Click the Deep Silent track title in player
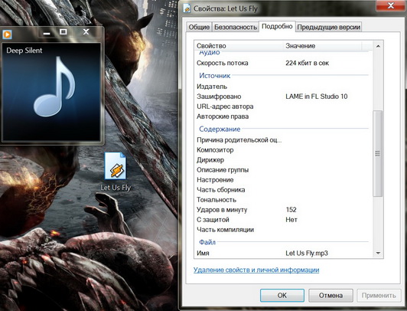The image size is (407, 311). (x=24, y=51)
